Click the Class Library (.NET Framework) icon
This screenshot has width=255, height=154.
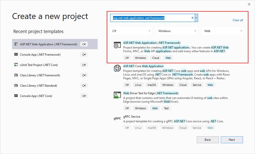click(16, 75)
